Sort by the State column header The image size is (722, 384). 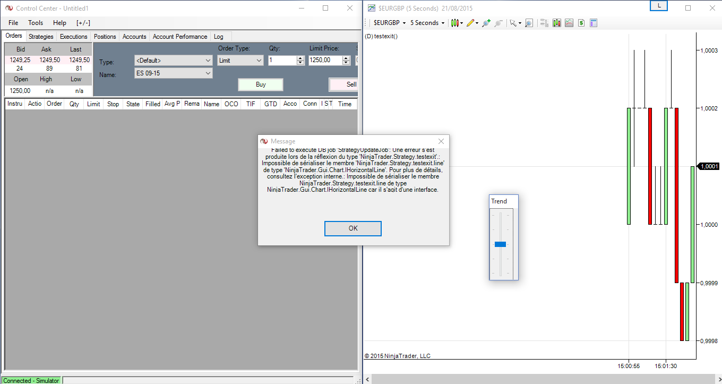click(133, 104)
